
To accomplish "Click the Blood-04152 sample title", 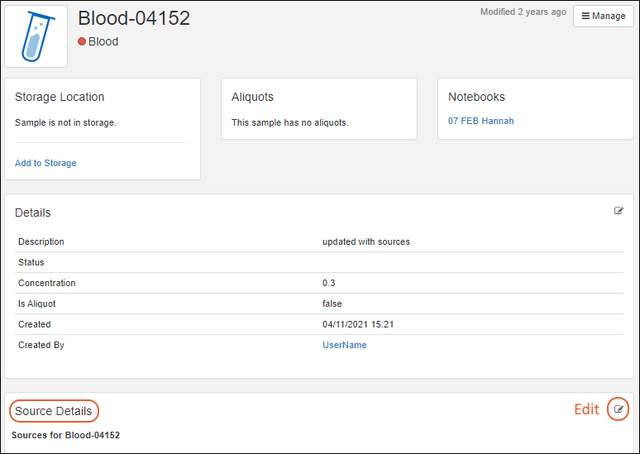I will point(134,18).
